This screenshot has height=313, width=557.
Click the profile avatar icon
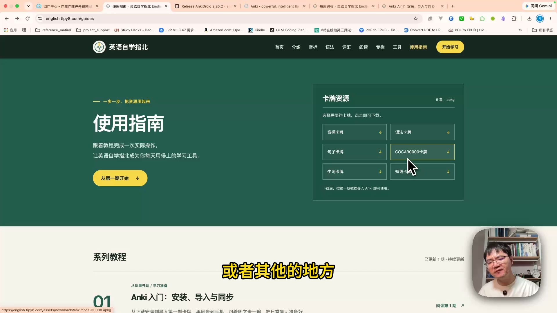tap(540, 19)
